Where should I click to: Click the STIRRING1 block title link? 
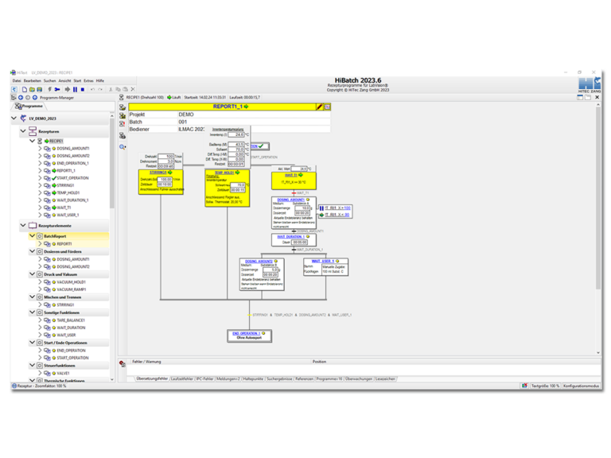tap(158, 172)
